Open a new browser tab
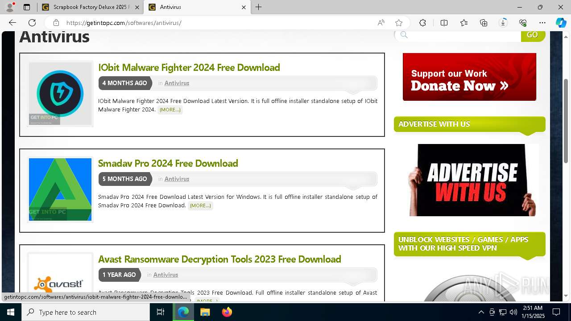The image size is (571, 321). 259,7
